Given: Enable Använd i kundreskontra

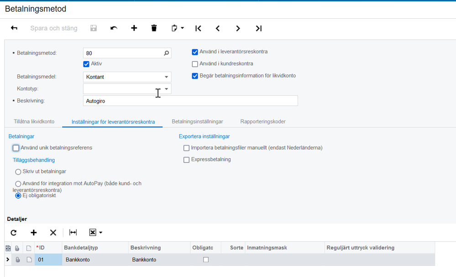Looking at the screenshot, I should [195, 64].
